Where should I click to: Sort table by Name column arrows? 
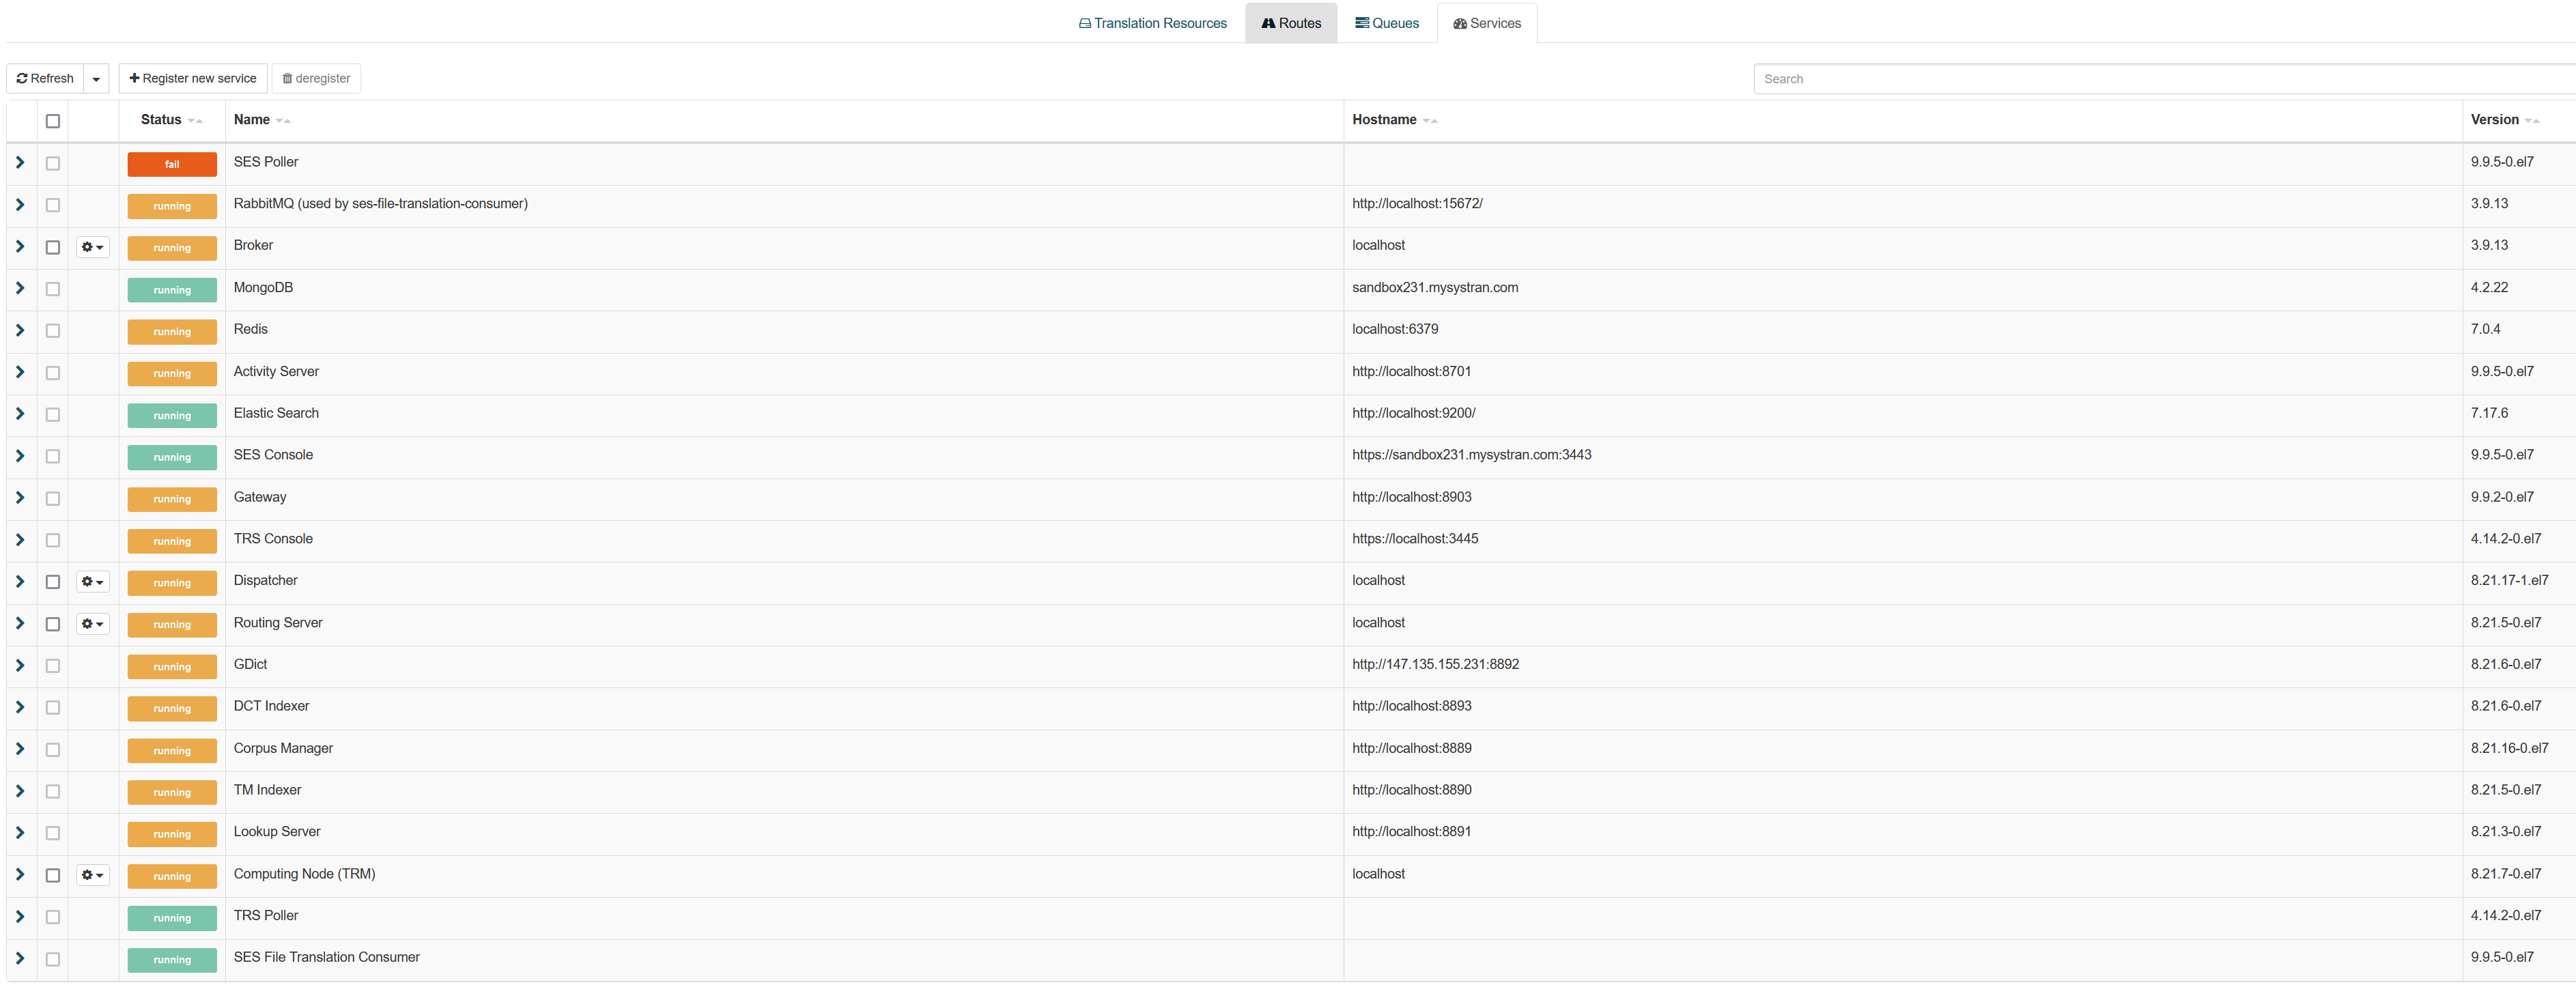[x=283, y=121]
